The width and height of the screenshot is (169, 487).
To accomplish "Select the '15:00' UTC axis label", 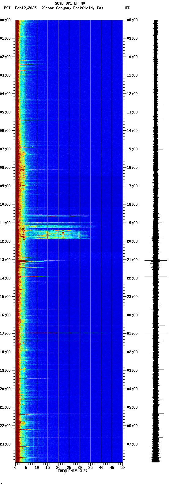I will pos(132,149).
